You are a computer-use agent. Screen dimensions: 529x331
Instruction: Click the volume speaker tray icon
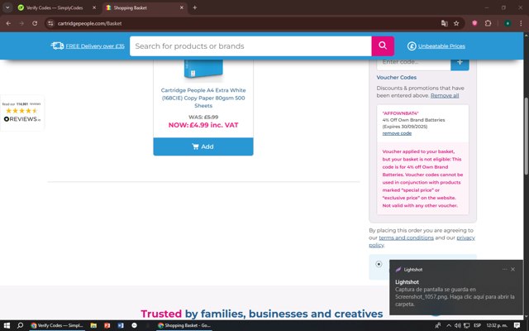[x=457, y=325]
